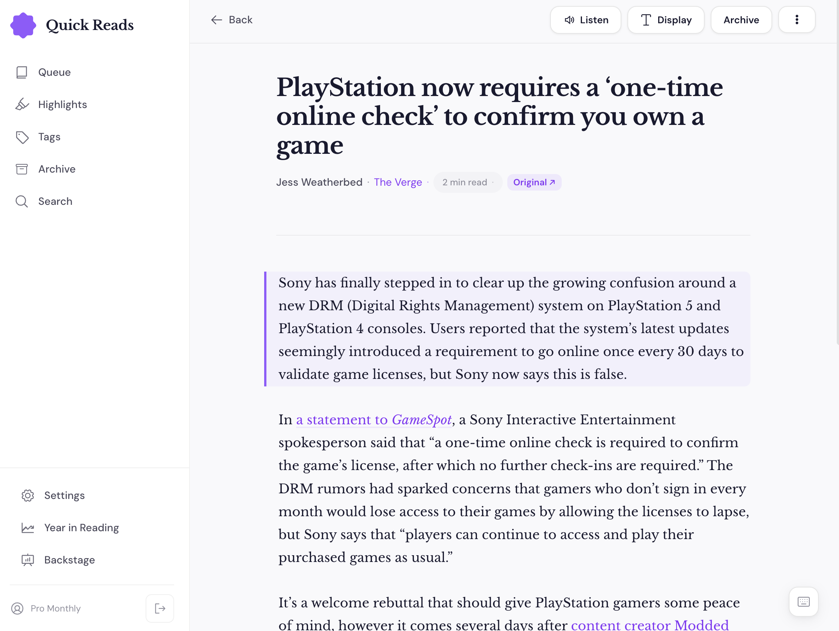
Task: Open Backstage presentation icon
Action: pyautogui.click(x=28, y=560)
